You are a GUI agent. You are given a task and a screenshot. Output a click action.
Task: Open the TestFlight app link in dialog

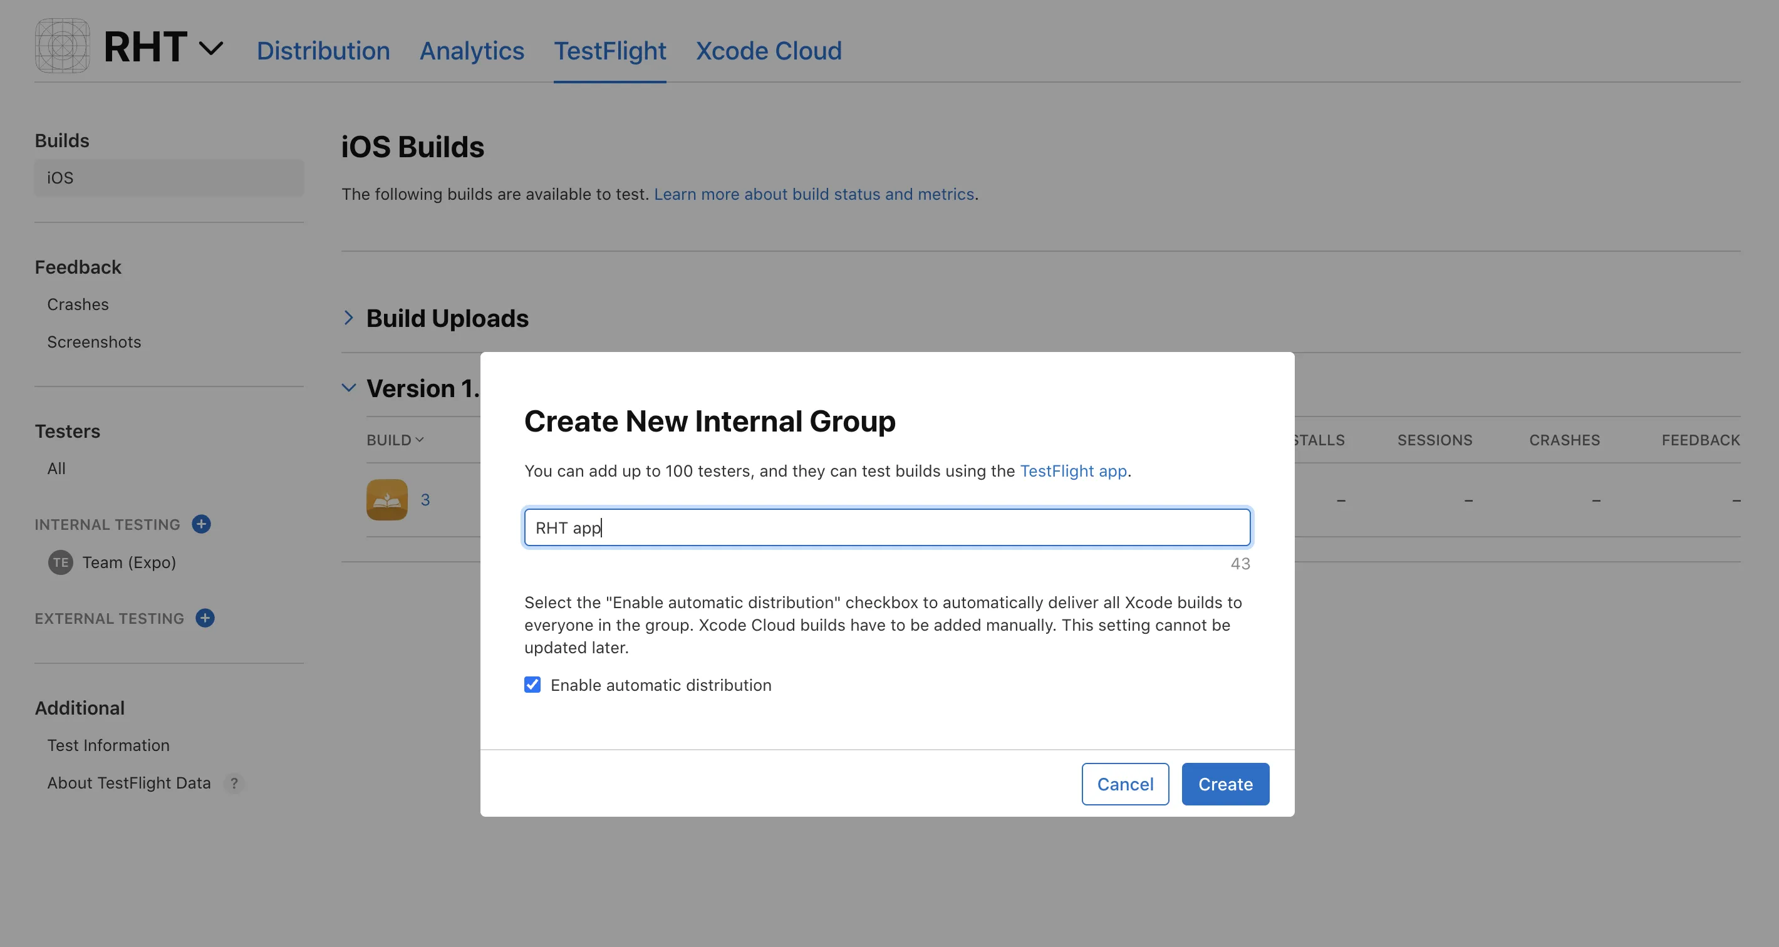click(x=1073, y=471)
